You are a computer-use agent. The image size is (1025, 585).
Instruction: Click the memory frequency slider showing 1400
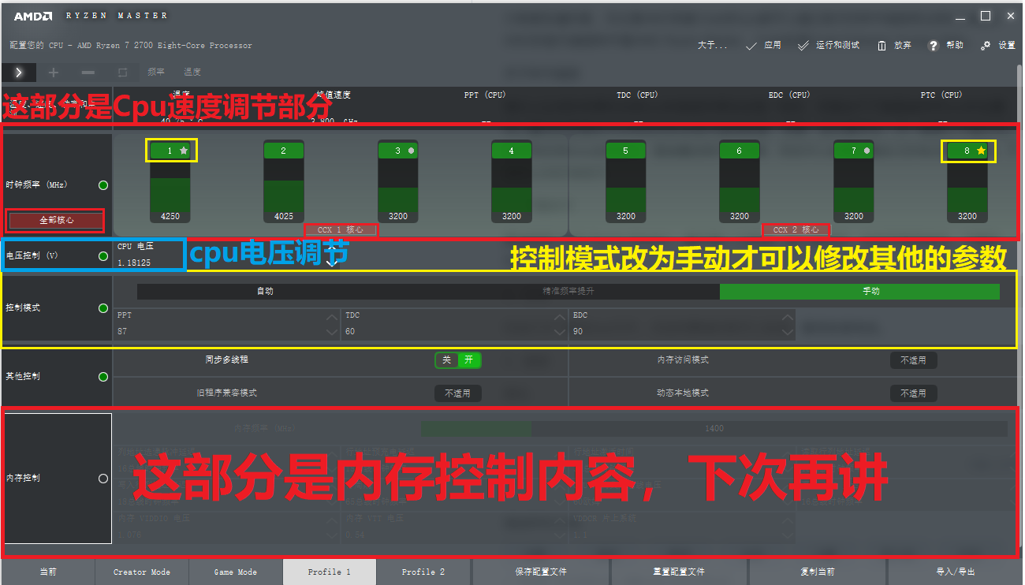(714, 428)
